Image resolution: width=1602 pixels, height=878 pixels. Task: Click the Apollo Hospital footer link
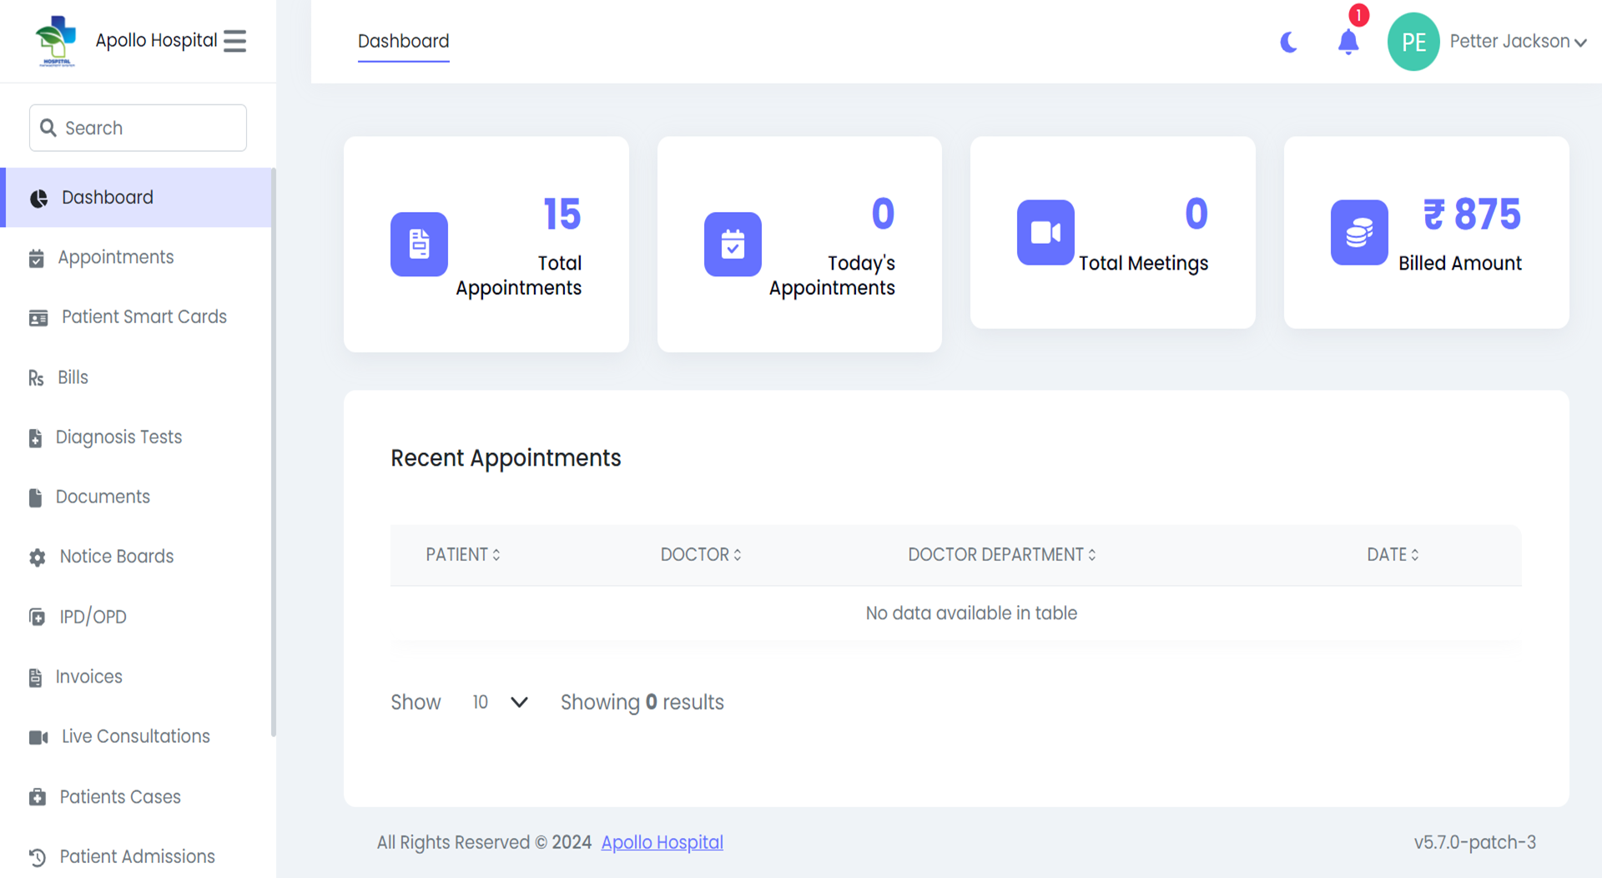point(662,842)
